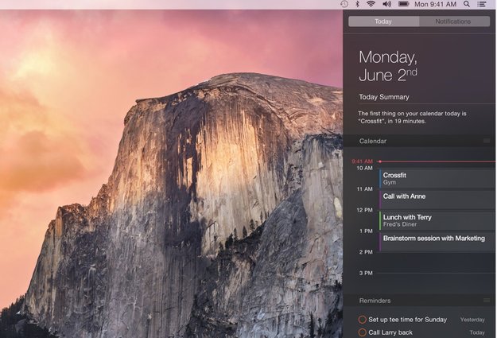Viewport: 497px width, 338px height.
Task: Click the 9:41 AM current time marker
Action: point(363,161)
